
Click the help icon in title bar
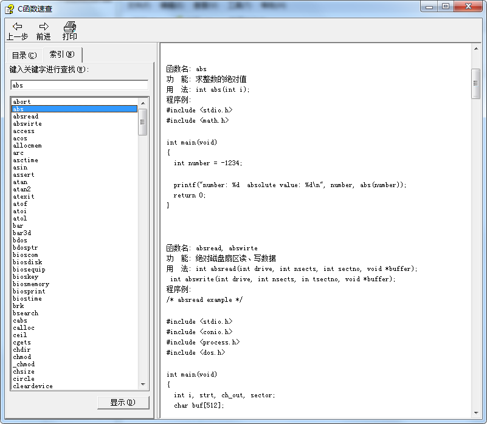coord(9,7)
